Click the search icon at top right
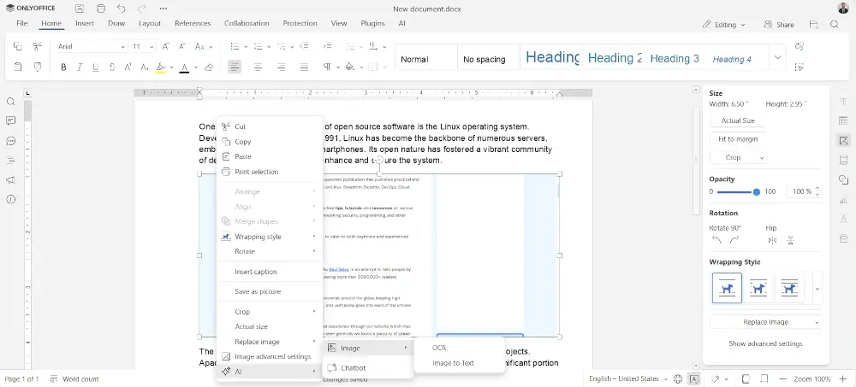 click(835, 24)
